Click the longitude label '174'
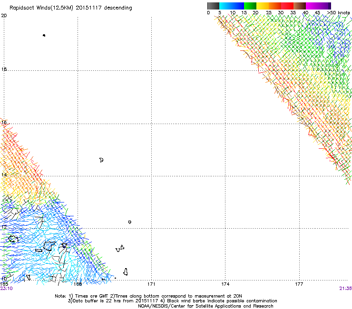This screenshot has height=309, width=352. pos(225,284)
